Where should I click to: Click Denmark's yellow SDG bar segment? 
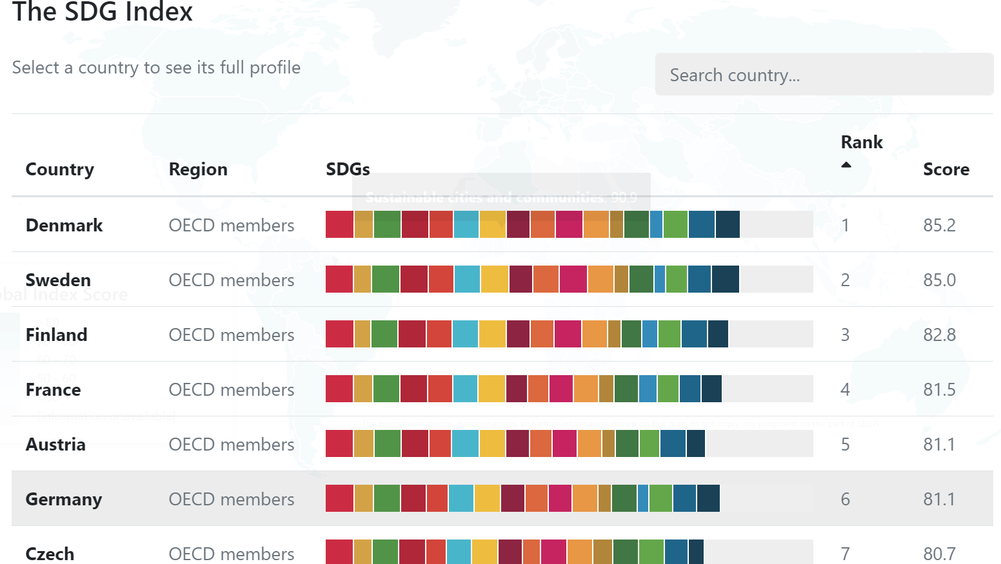(493, 224)
